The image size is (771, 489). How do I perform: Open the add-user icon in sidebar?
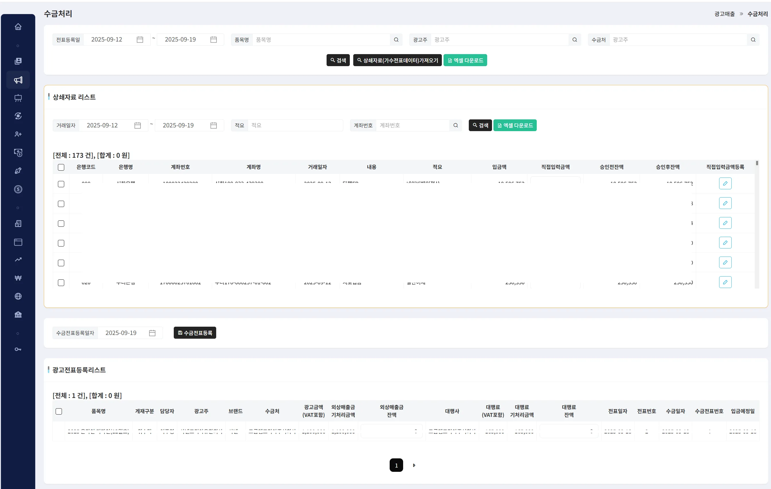click(18, 134)
